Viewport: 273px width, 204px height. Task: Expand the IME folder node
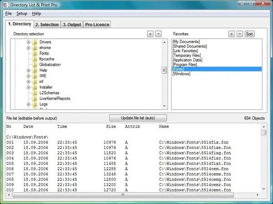[28, 76]
